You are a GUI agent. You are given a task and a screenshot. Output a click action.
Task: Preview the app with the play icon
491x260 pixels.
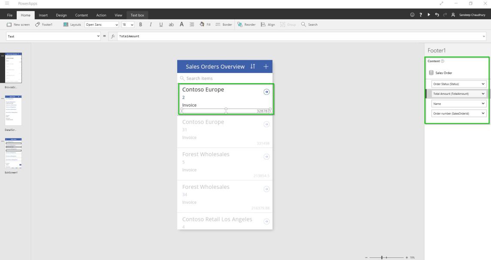pos(429,15)
